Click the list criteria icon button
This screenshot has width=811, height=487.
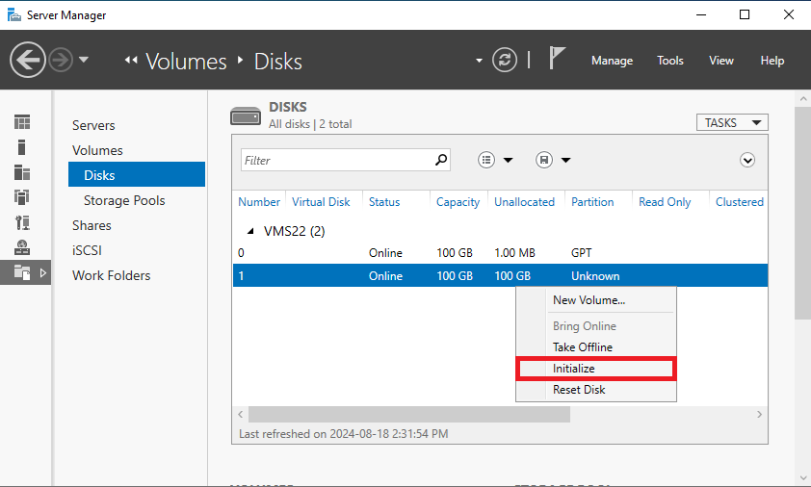tap(486, 161)
